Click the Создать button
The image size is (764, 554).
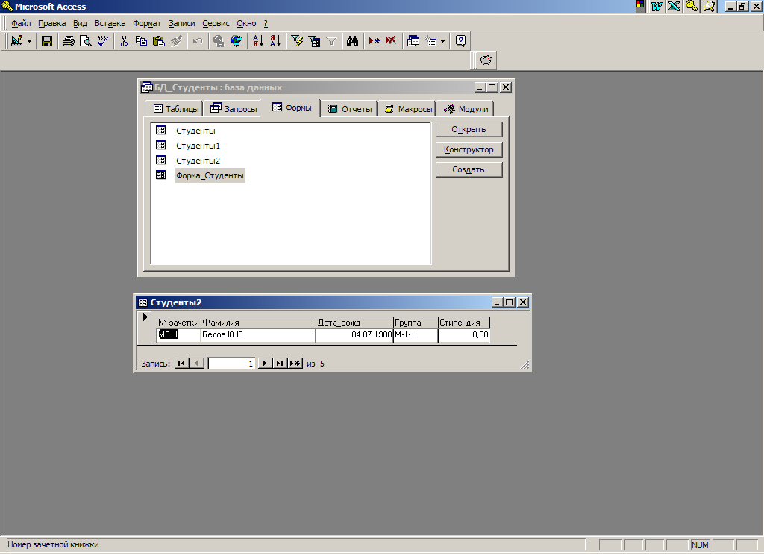(x=469, y=169)
